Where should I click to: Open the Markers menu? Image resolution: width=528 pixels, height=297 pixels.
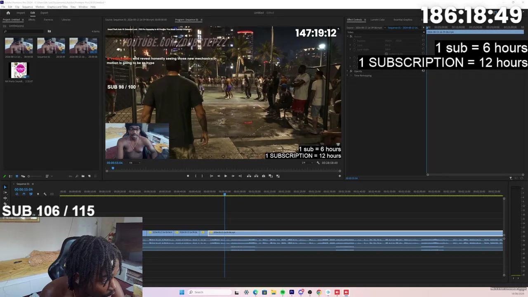click(x=40, y=7)
